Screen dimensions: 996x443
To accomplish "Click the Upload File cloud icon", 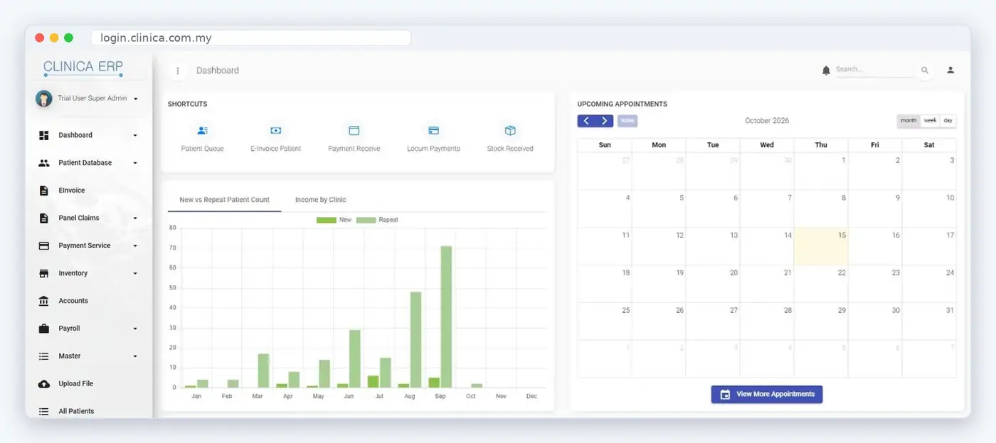I will 44,384.
